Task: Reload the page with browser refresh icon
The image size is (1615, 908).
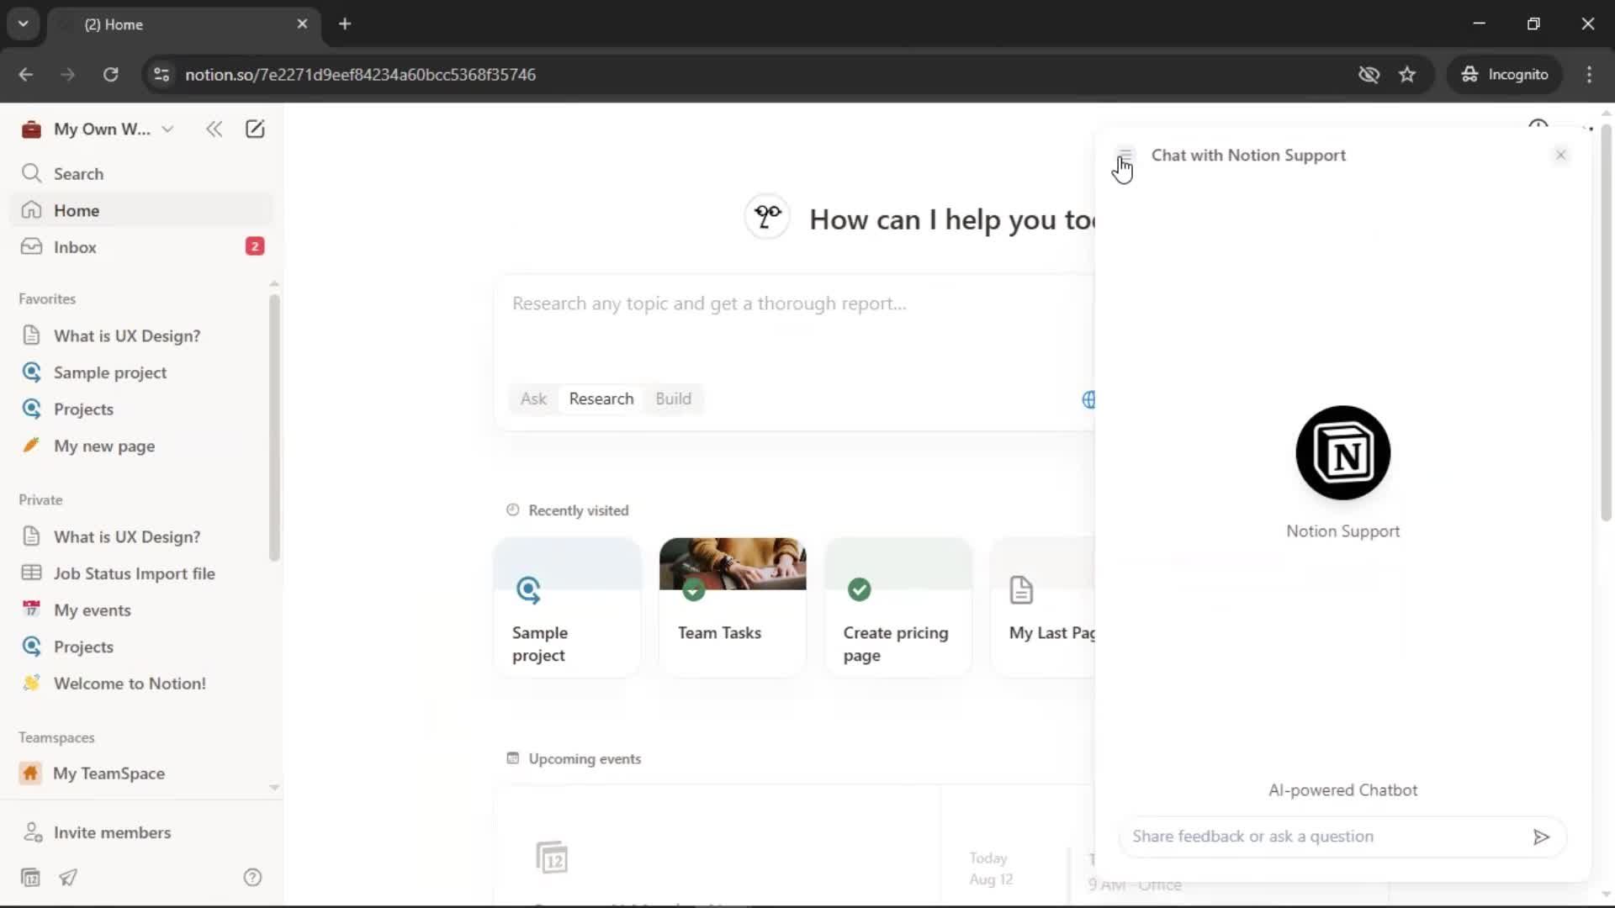Action: coord(110,74)
